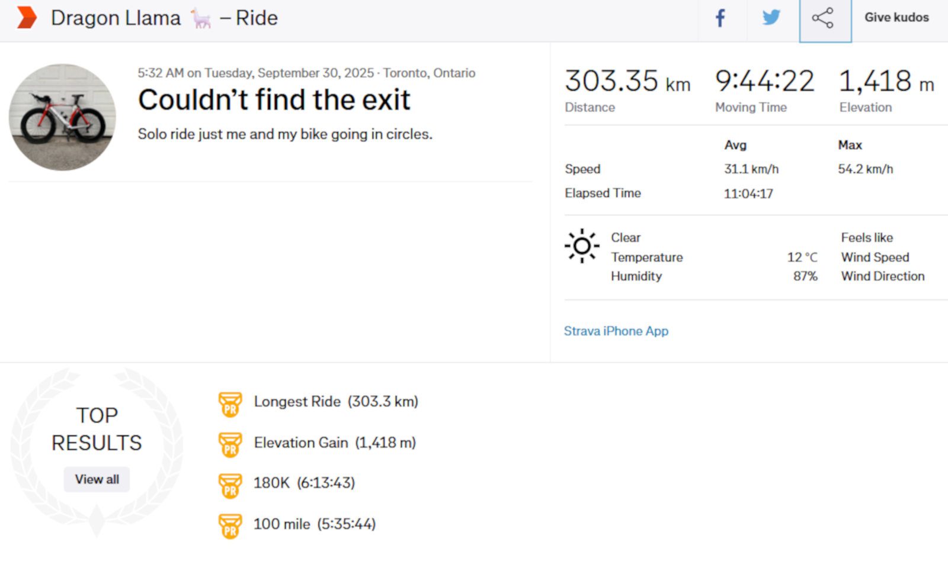Click the Elevation Gain PR medal icon
Image resolution: width=948 pixels, height=568 pixels.
point(230,445)
